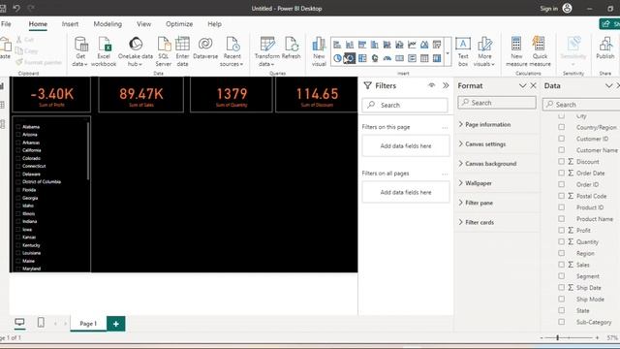This screenshot has height=349, width=620.
Task: Collapse the Filters pane with double arrow
Action: coord(446,85)
